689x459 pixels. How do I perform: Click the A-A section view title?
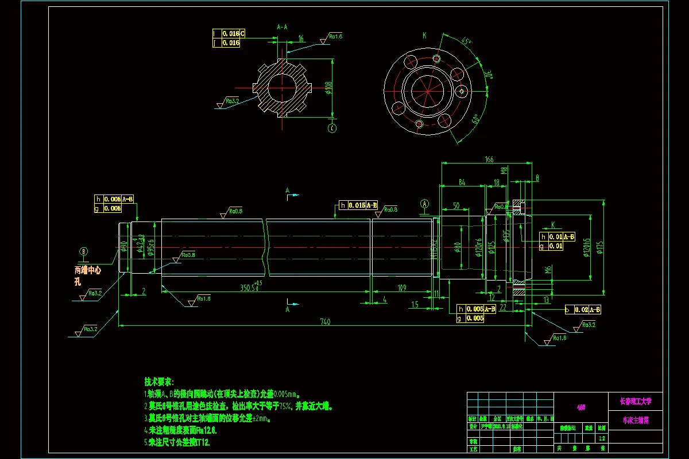(282, 26)
